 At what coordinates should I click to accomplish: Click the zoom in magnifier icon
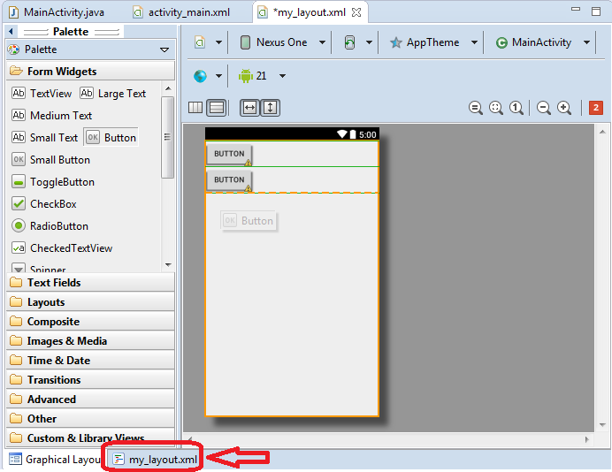563,108
